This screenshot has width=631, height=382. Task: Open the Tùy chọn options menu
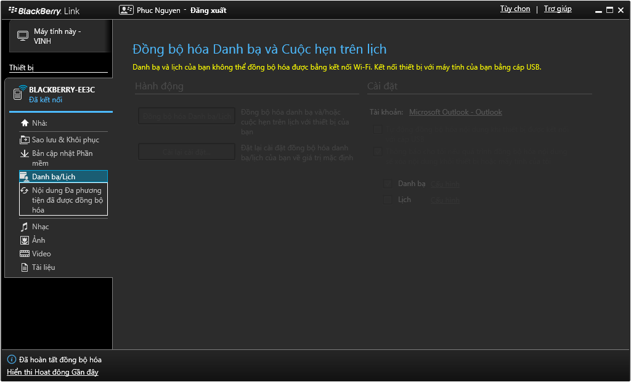tap(515, 9)
